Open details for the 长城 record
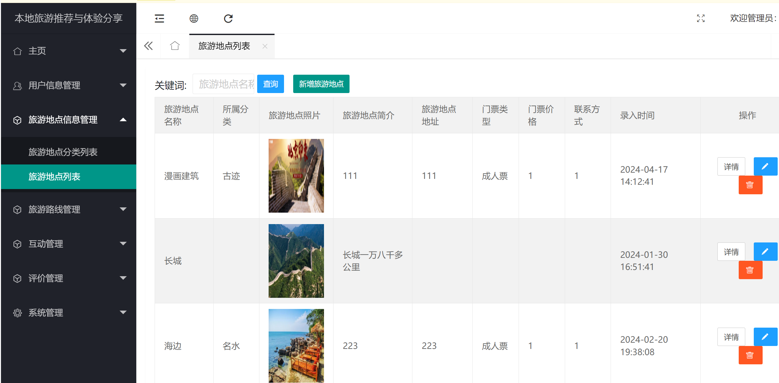This screenshot has height=383, width=779. click(731, 251)
